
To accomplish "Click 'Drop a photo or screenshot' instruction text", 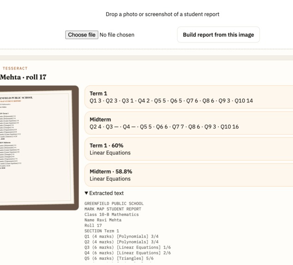I will pos(162,14).
